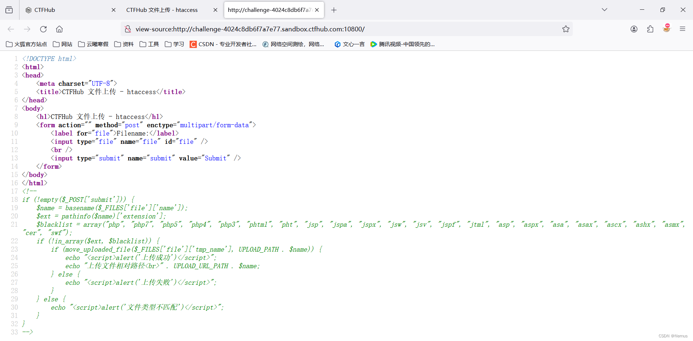Click '文件类型不匹配' alert text on line 30
The image size is (693, 341).
pos(152,307)
